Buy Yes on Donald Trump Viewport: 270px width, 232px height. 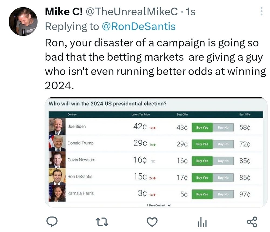(202, 144)
